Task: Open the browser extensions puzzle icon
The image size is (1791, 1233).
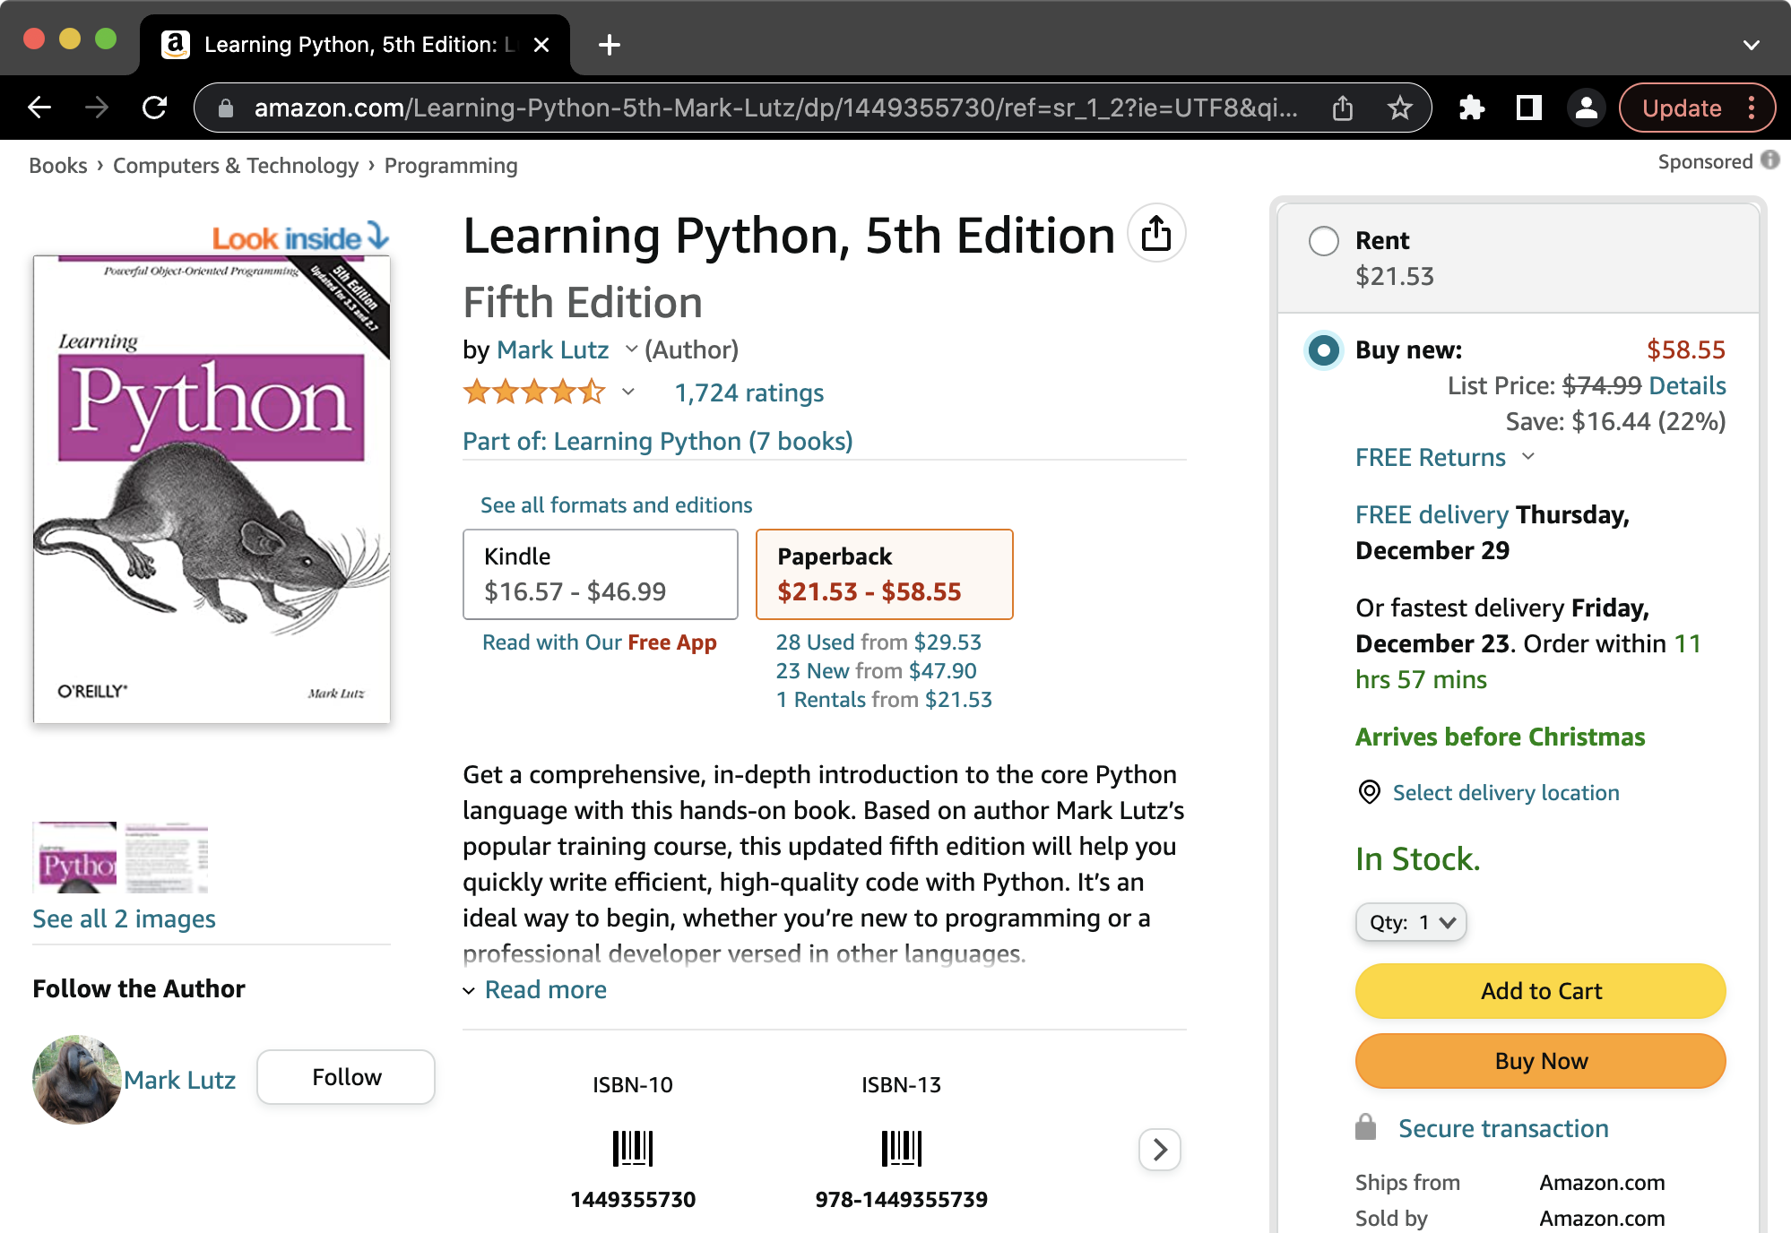Action: pyautogui.click(x=1472, y=108)
